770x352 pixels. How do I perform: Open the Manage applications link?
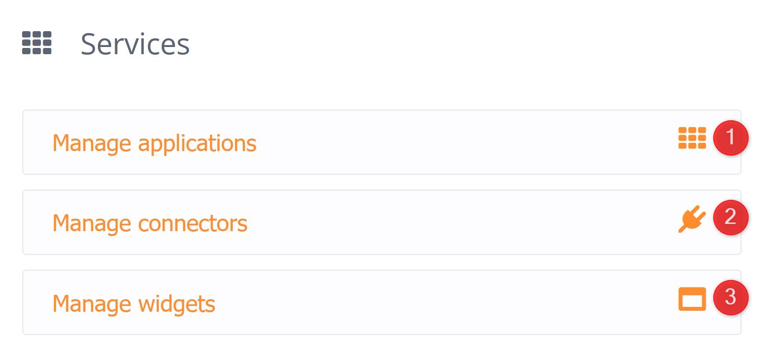tap(154, 143)
